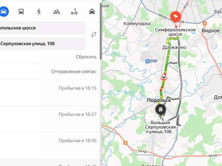Choose the walking route icon
The width and height of the screenshot is (222, 166).
click(39, 11)
